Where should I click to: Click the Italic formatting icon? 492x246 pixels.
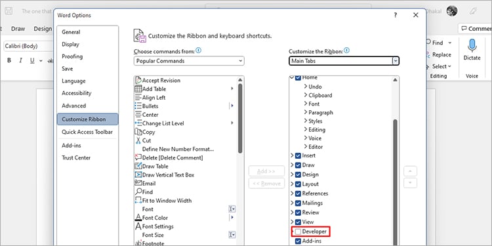21,60
